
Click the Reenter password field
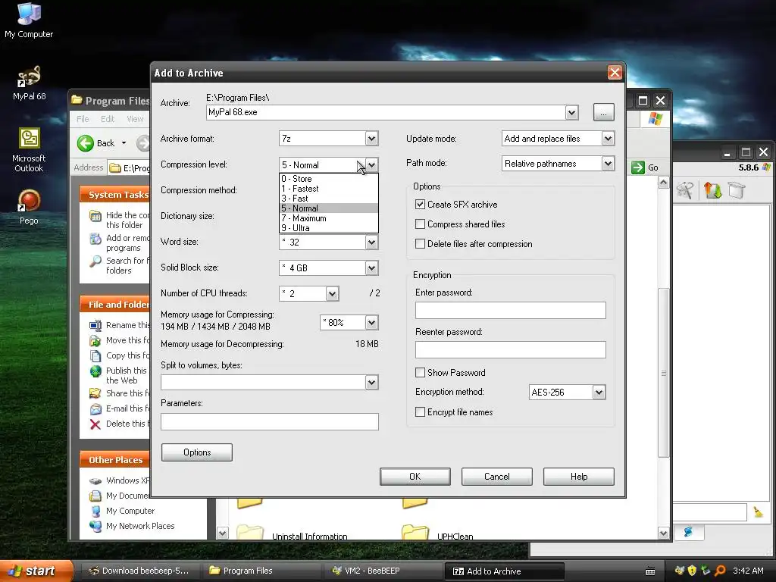510,349
